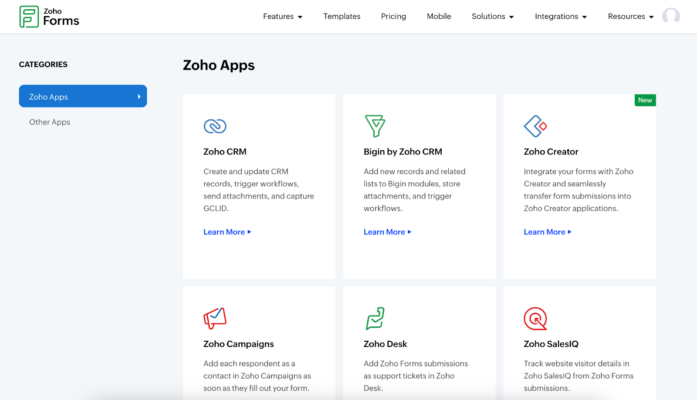This screenshot has width=697, height=400.
Task: Expand the Solutions dropdown menu
Action: click(x=493, y=17)
